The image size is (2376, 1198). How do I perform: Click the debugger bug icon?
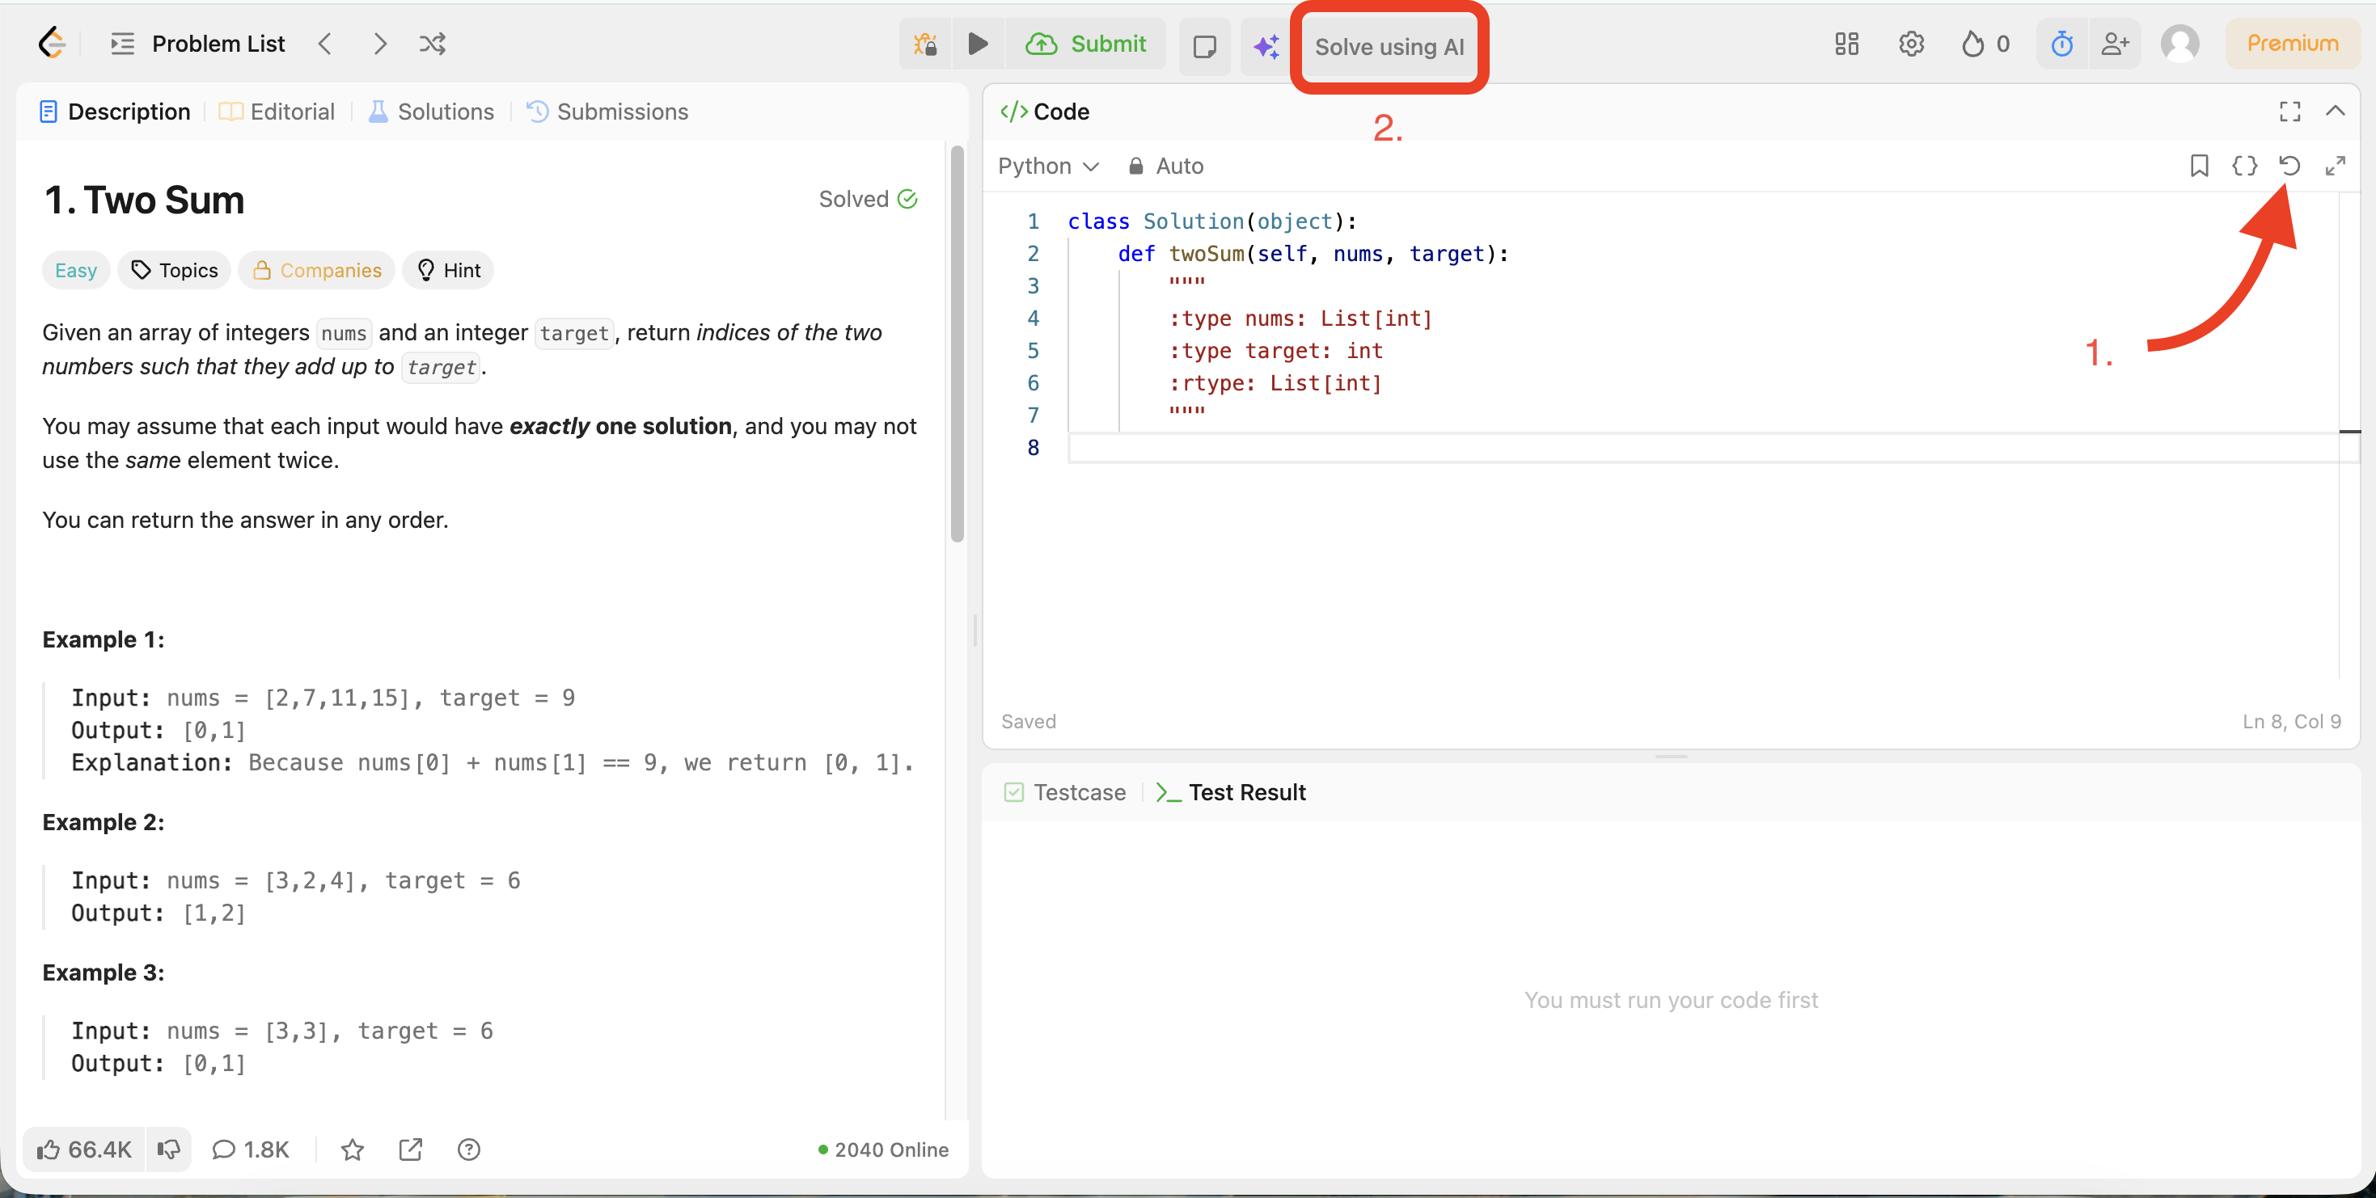pos(925,44)
